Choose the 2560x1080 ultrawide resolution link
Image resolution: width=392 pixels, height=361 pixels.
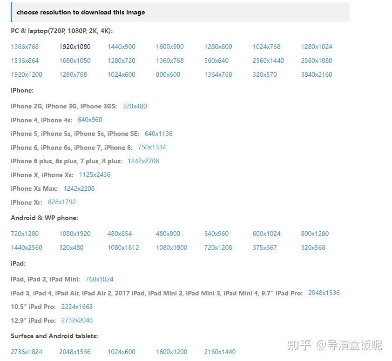(317, 60)
